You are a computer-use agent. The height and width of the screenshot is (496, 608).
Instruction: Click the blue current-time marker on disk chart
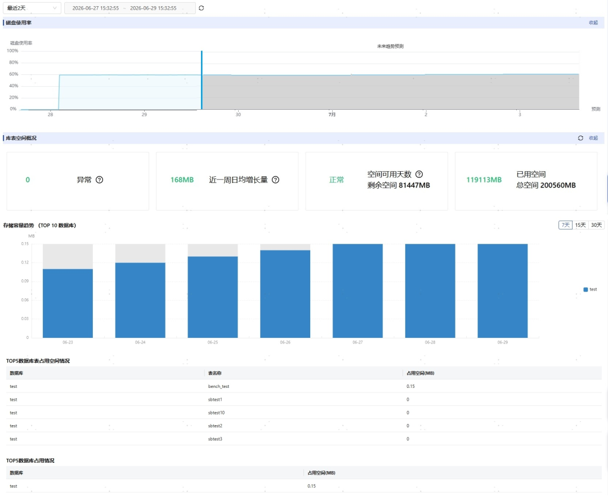pos(202,80)
